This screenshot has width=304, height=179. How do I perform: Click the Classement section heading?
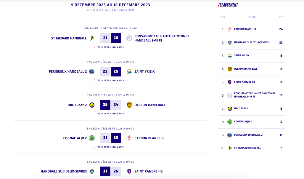(228, 5)
